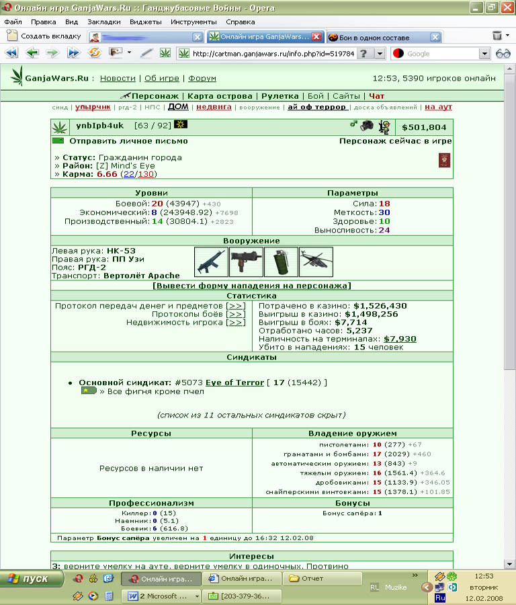Screen dimensions: 516x605
Task: Click the $7,930 terminal cash link
Action: [400, 339]
